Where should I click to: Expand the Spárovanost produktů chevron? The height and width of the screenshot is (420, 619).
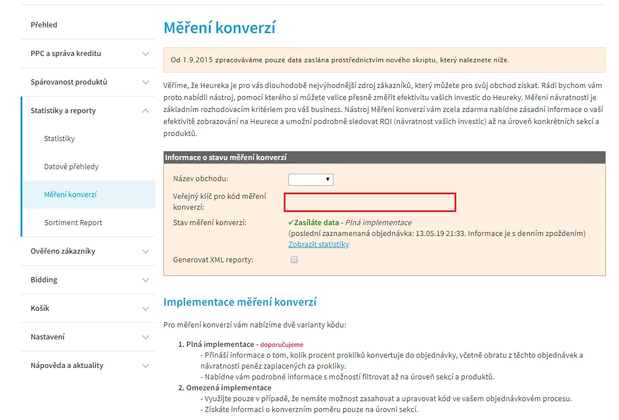pos(146,82)
